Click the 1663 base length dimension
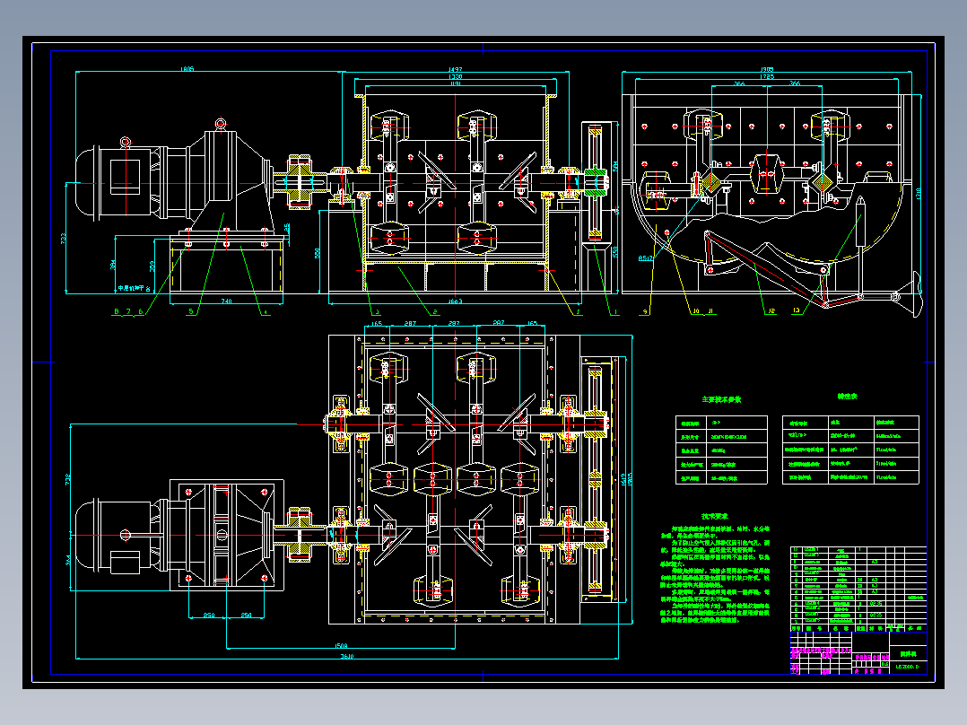 [x=455, y=301]
